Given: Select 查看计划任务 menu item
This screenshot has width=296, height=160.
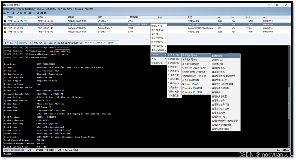Looking at the screenshot, I should [226, 100].
